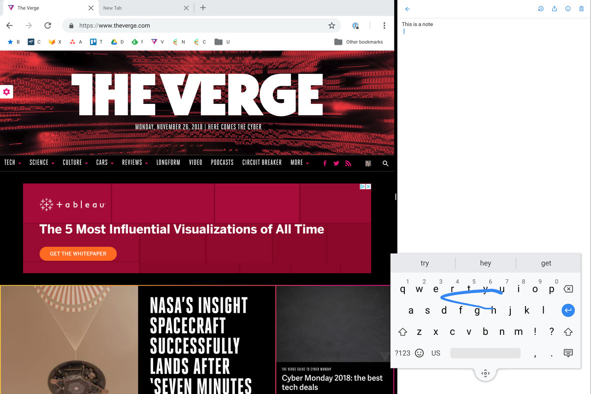Click the bookmark star in address bar

(331, 26)
